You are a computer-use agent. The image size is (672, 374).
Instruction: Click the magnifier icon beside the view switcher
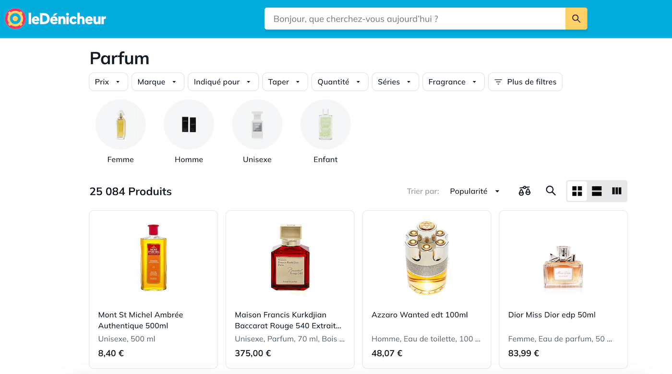click(x=551, y=191)
